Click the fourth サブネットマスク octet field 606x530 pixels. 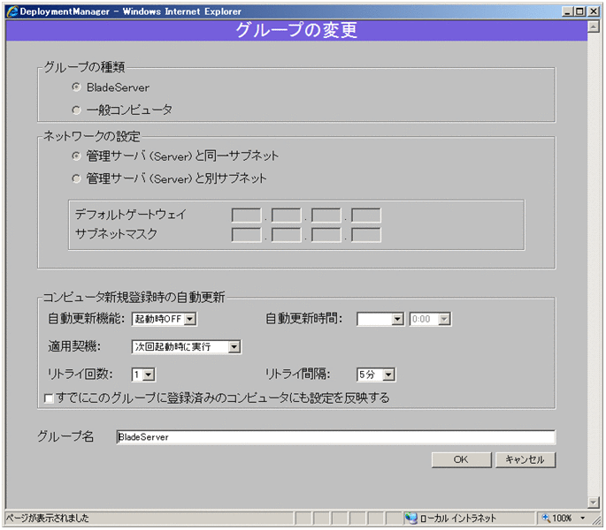click(366, 235)
